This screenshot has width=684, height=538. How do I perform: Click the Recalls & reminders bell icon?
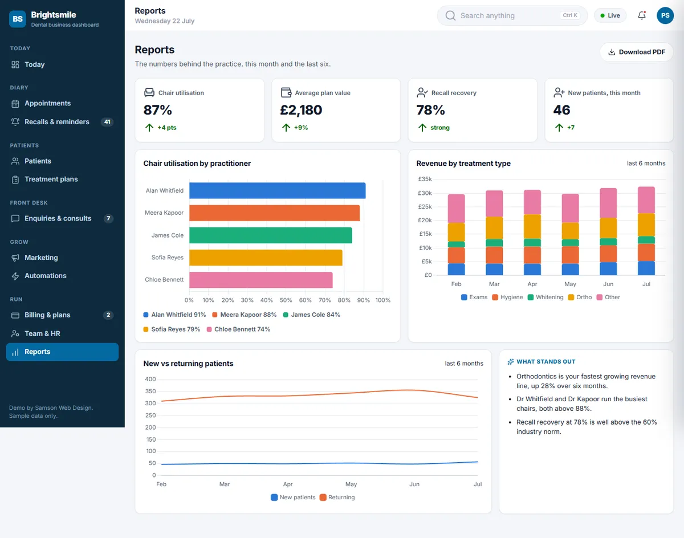point(15,122)
